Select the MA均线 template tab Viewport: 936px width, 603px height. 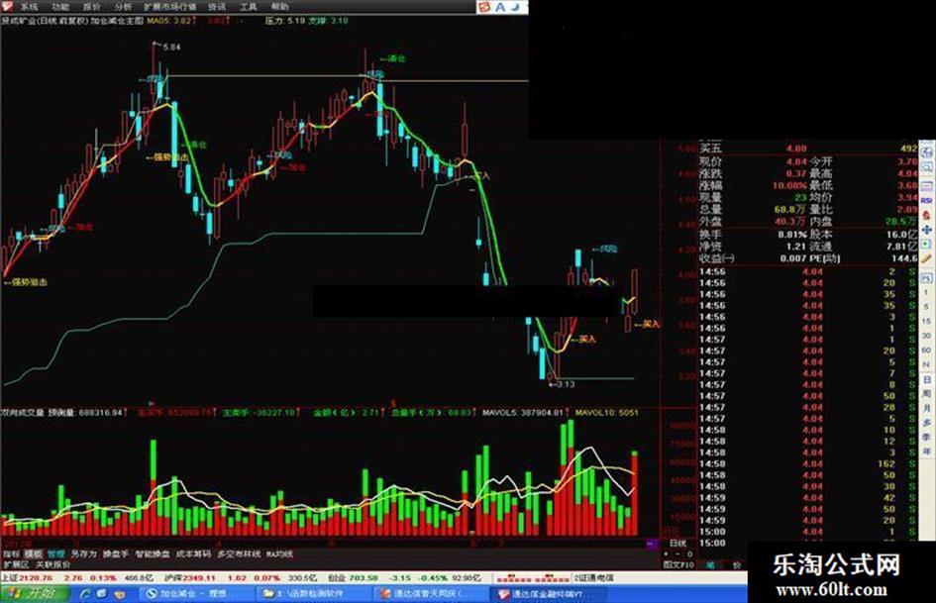click(x=280, y=554)
